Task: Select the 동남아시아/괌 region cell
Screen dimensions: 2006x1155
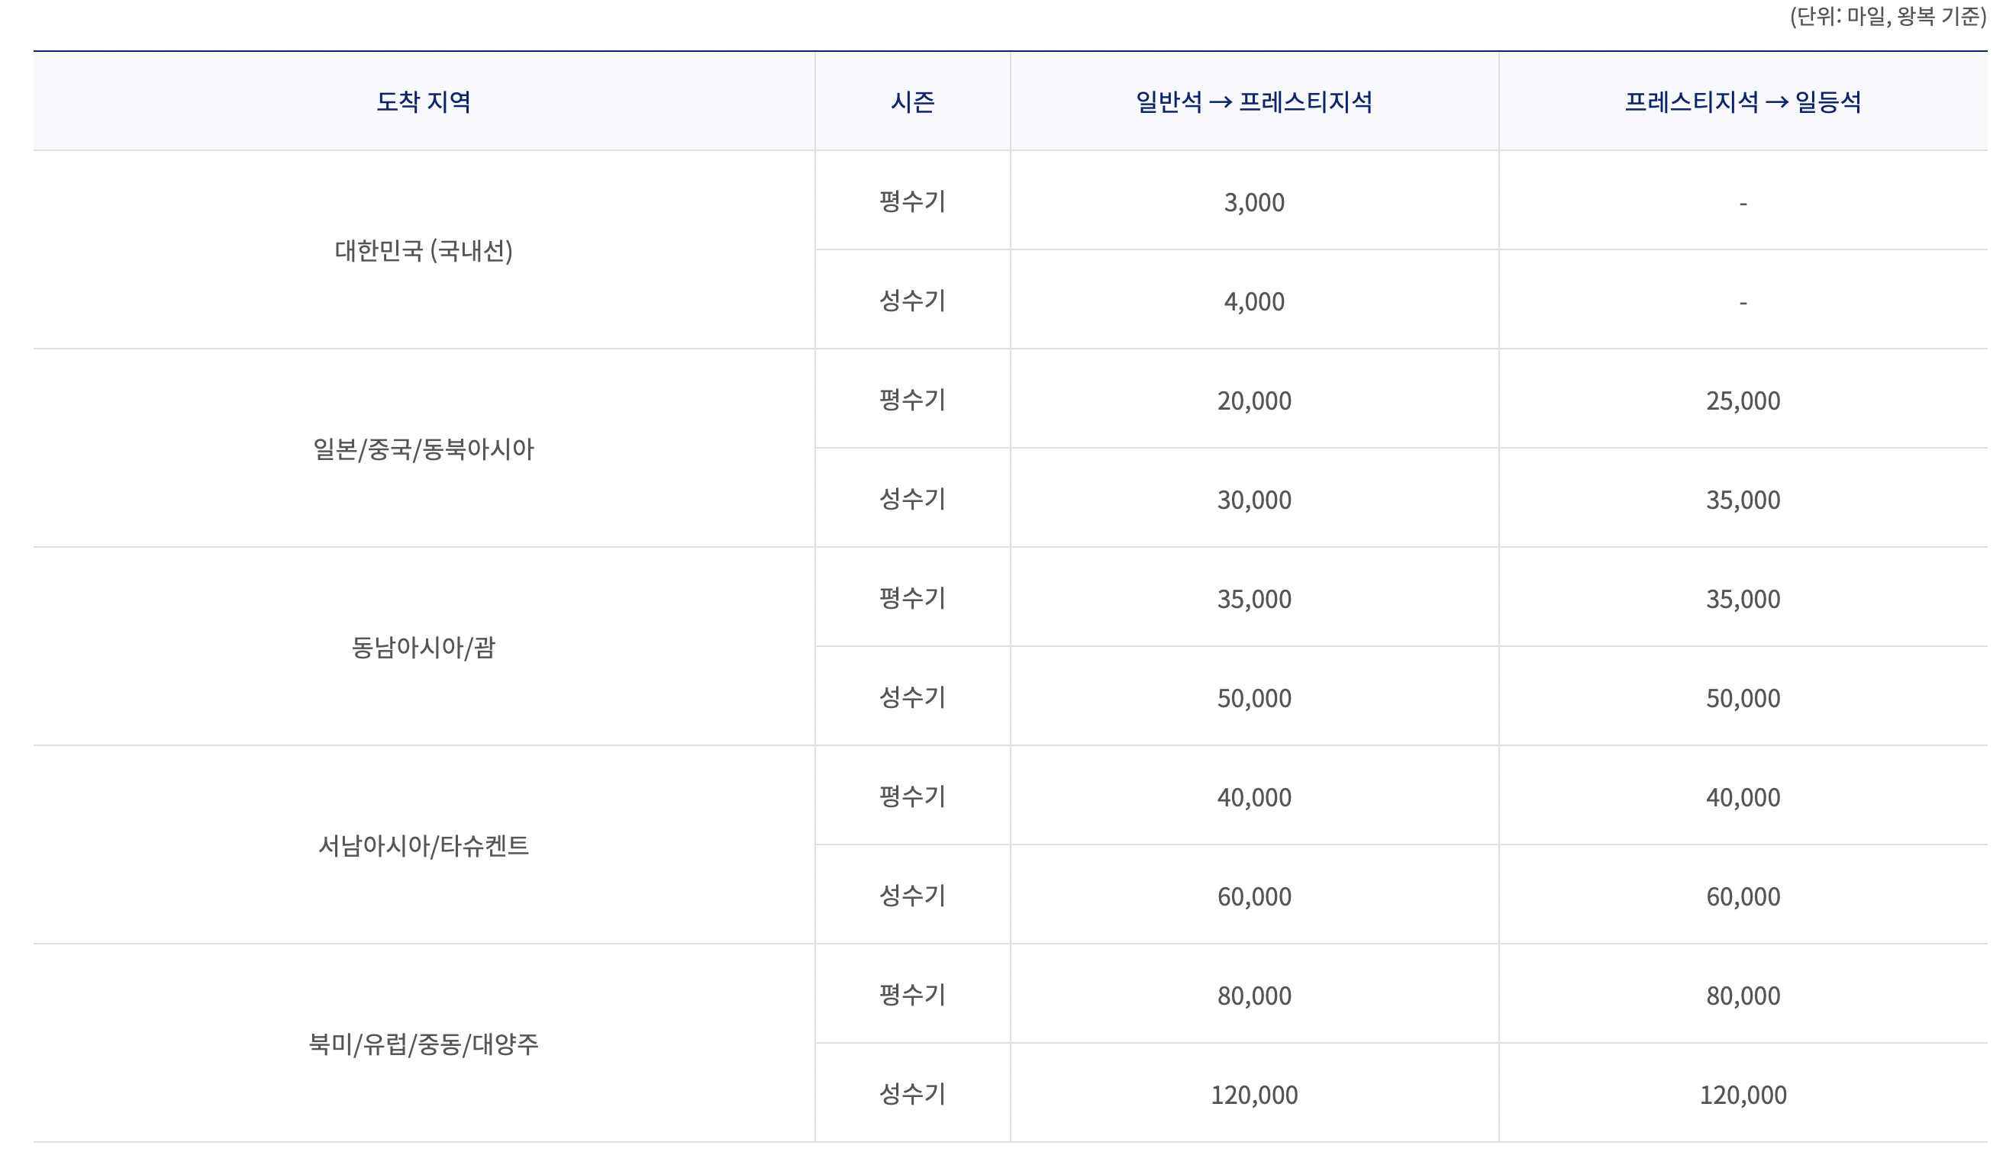Action: [423, 648]
